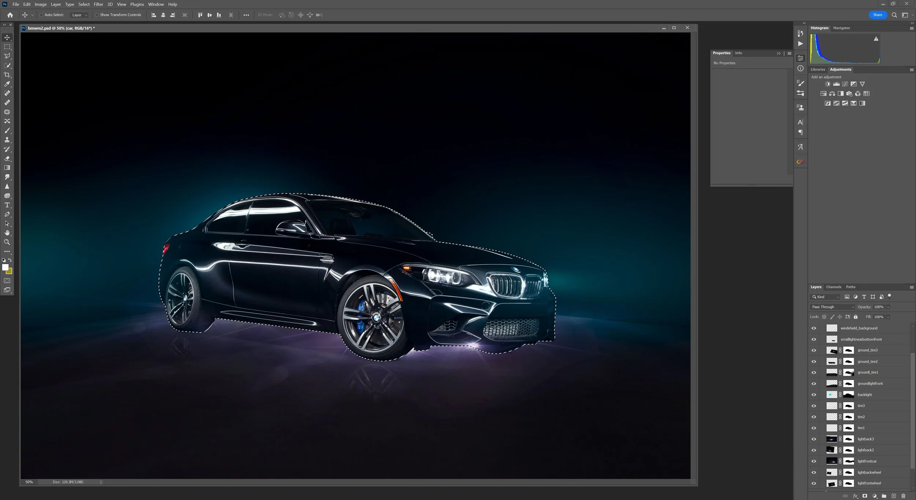916x500 pixels.
Task: Hide the backlight layer
Action: tap(814, 395)
